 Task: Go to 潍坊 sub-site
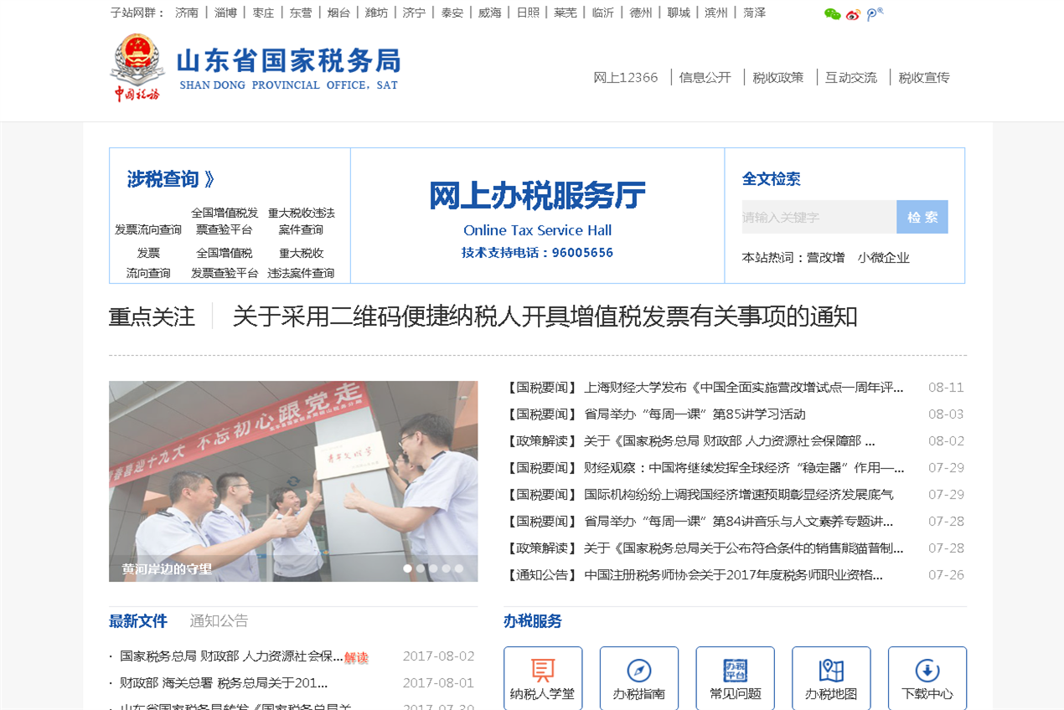tap(376, 13)
